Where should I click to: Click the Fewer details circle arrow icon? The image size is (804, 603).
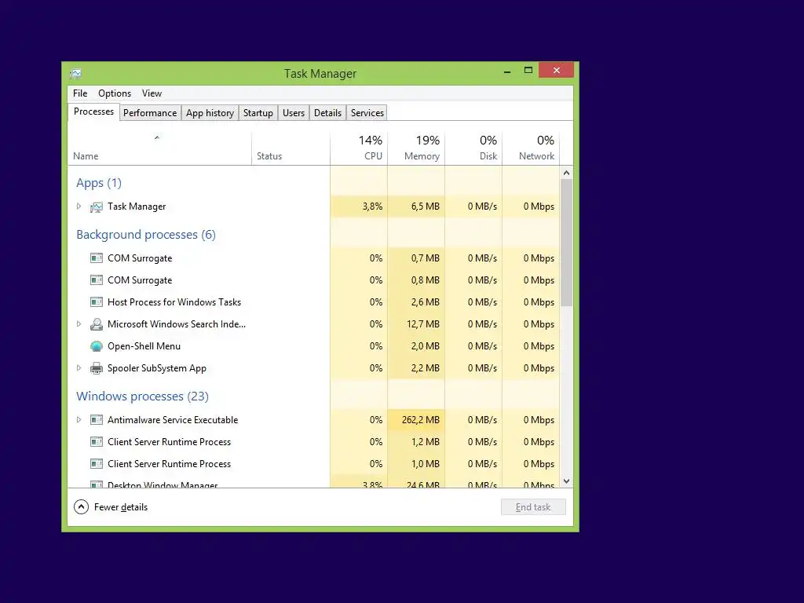[x=81, y=507]
